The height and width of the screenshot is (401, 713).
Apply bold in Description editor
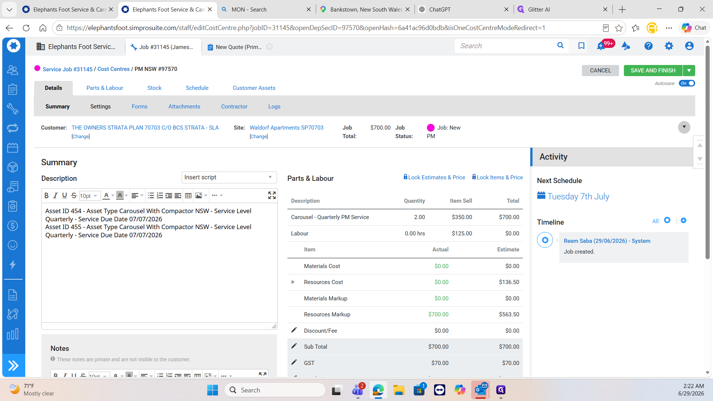click(x=46, y=195)
